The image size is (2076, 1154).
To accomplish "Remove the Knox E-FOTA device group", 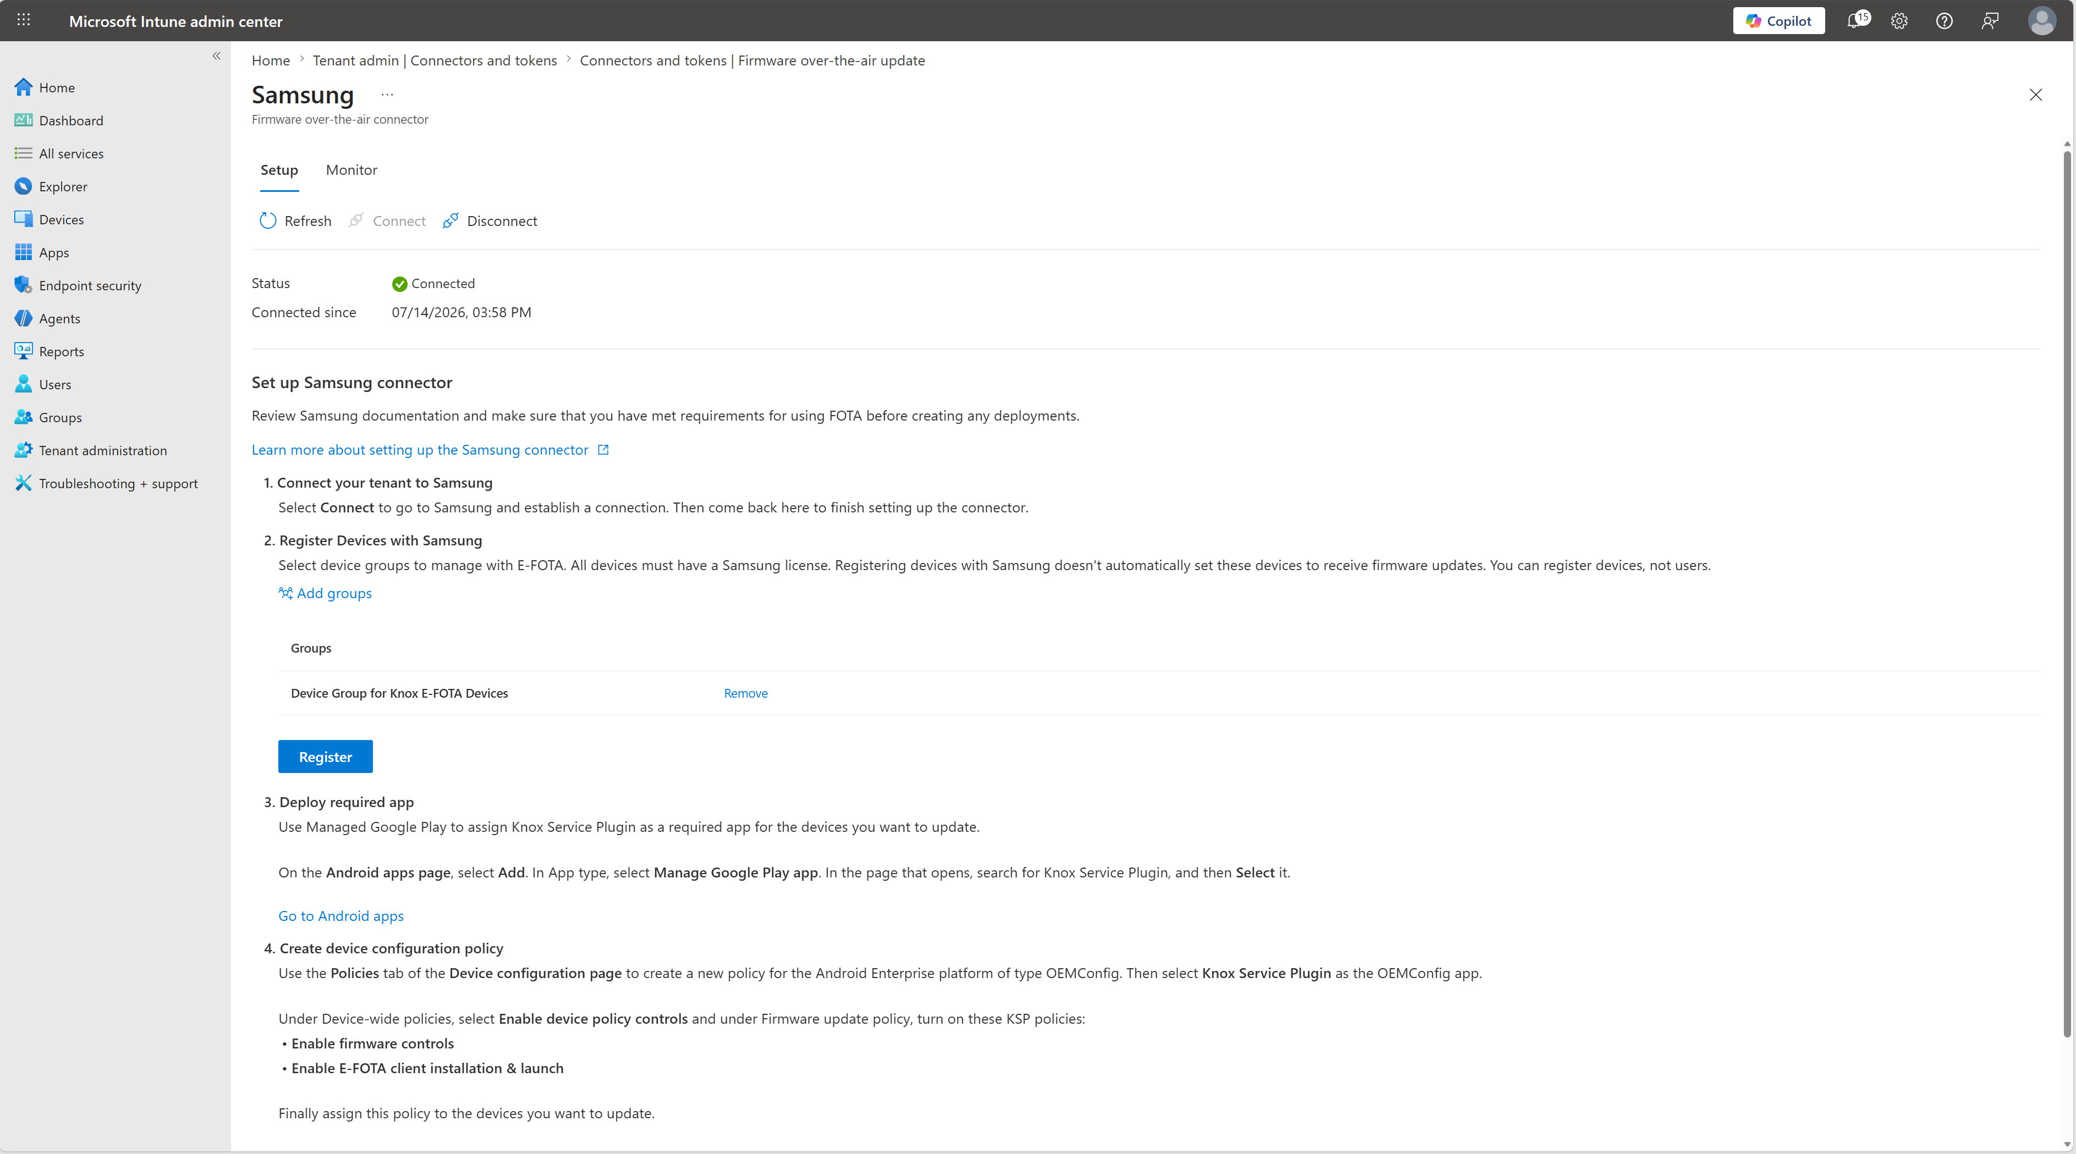I will pyautogui.click(x=745, y=693).
